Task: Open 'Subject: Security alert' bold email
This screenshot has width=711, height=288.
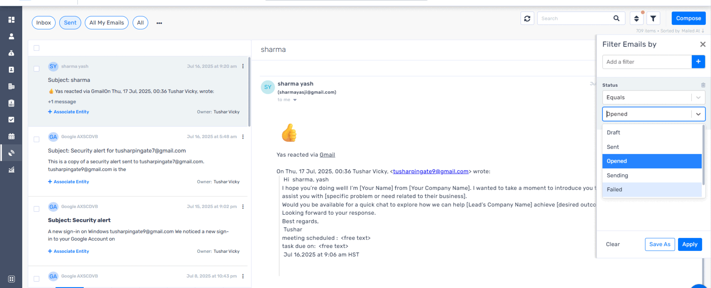Action: [x=79, y=220]
